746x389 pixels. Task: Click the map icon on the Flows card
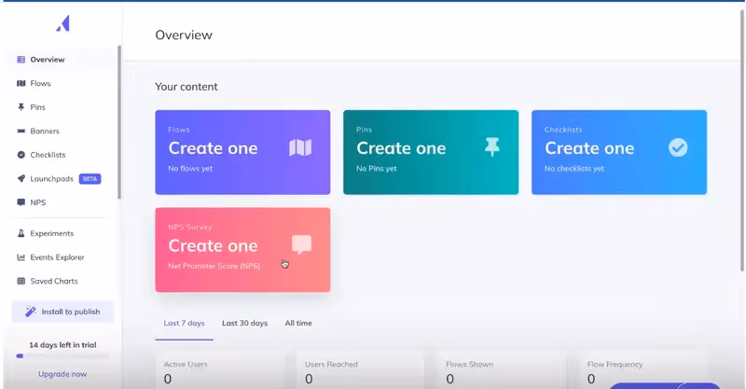click(300, 147)
